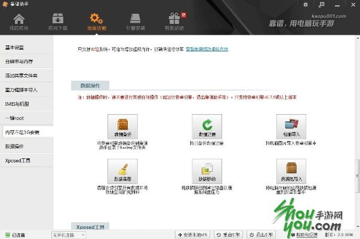360x239 pixels.
Task: Select 分辨率与内存 in sidebar
Action: tap(27, 62)
